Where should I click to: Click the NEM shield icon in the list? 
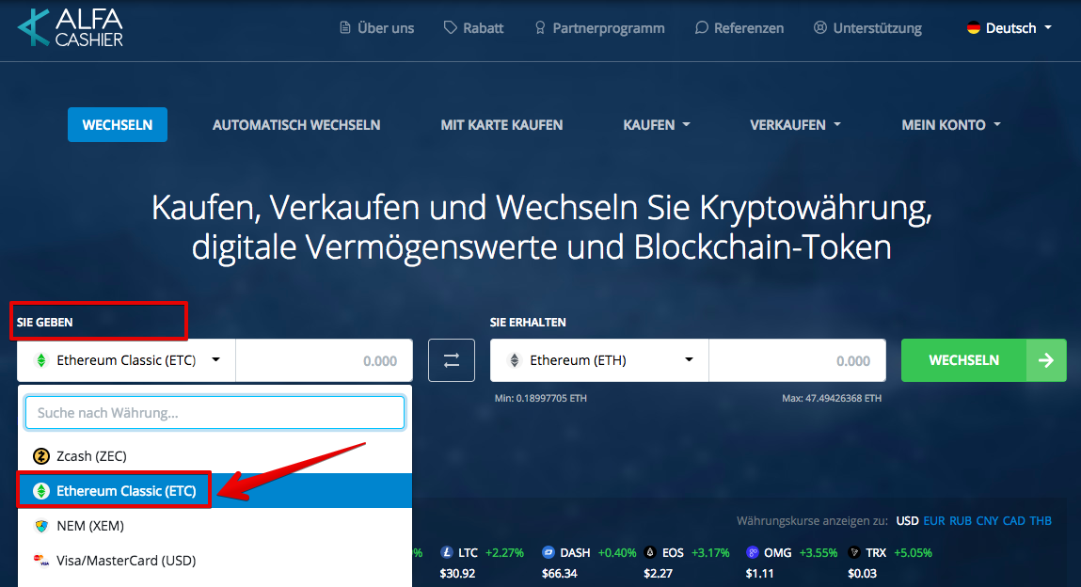point(41,526)
